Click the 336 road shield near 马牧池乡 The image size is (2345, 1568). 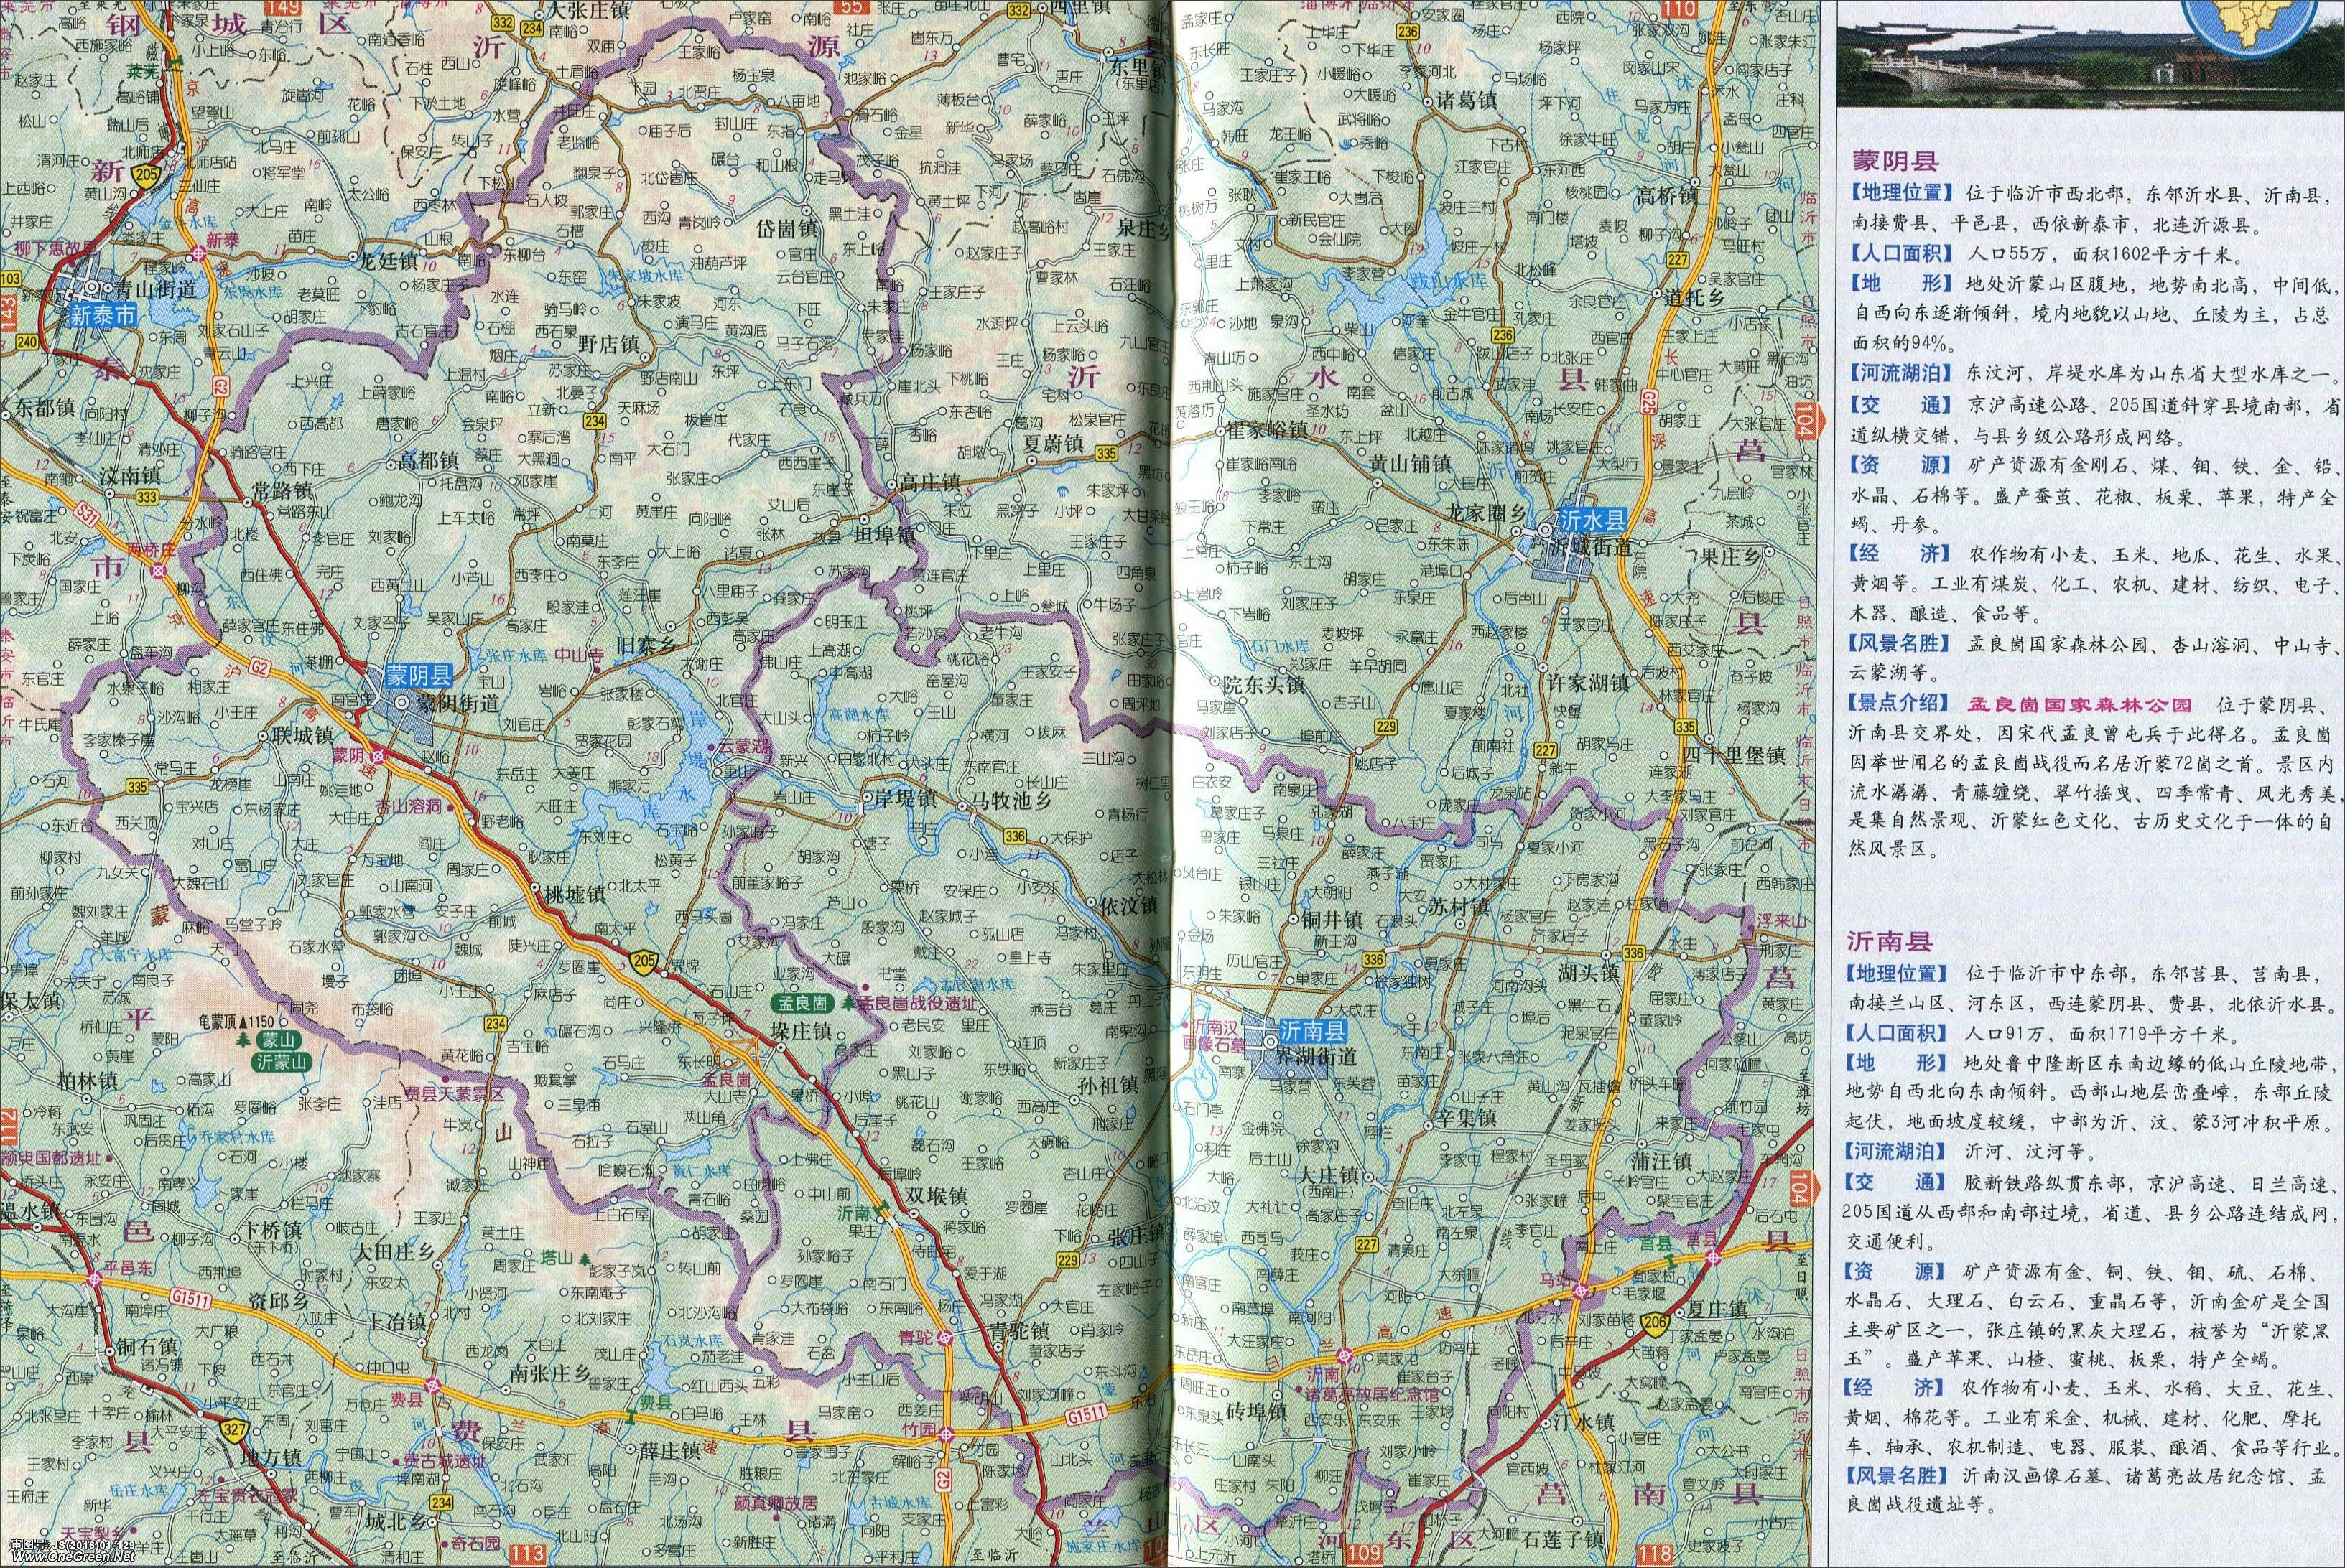pos(1016,837)
